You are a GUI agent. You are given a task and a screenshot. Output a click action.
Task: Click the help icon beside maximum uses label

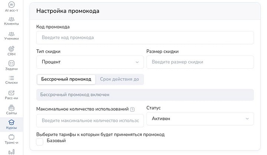pyautogui.click(x=132, y=109)
